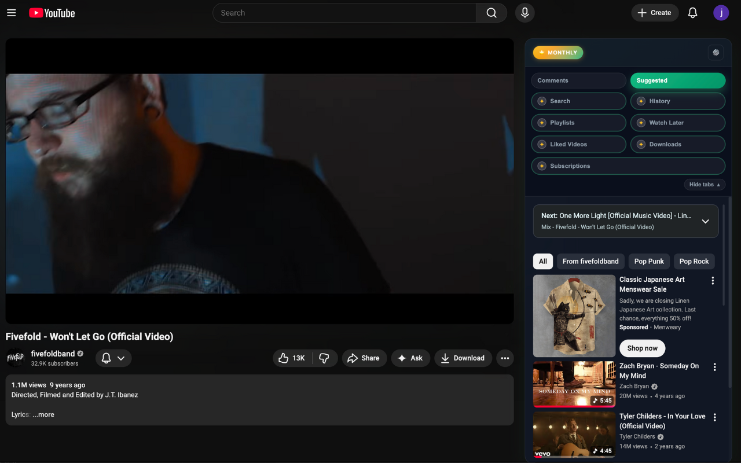This screenshot has height=463, width=741.
Task: Open the Liked Videos tab
Action: (579, 144)
